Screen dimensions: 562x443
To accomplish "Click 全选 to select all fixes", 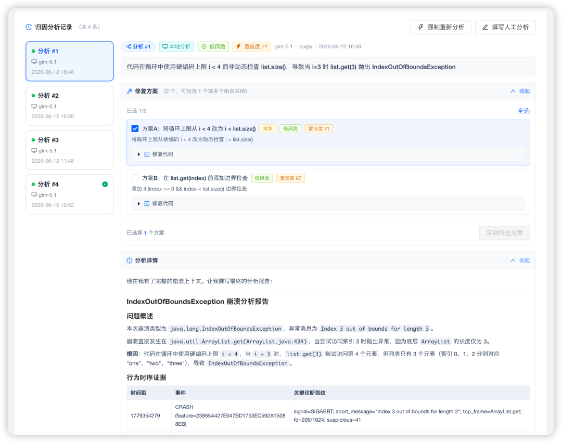I will pos(523,111).
